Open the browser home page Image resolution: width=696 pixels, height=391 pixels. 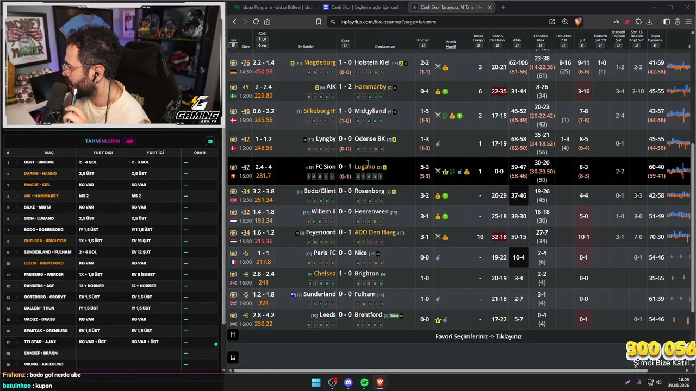[267, 22]
